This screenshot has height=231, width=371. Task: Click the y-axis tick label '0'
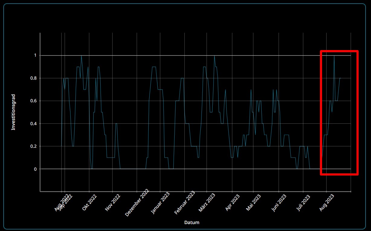point(35,169)
